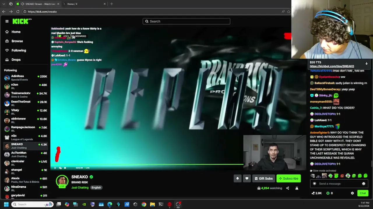Select the SNEAKO Stream browser tab
373x209 pixels.
click(x=38, y=4)
